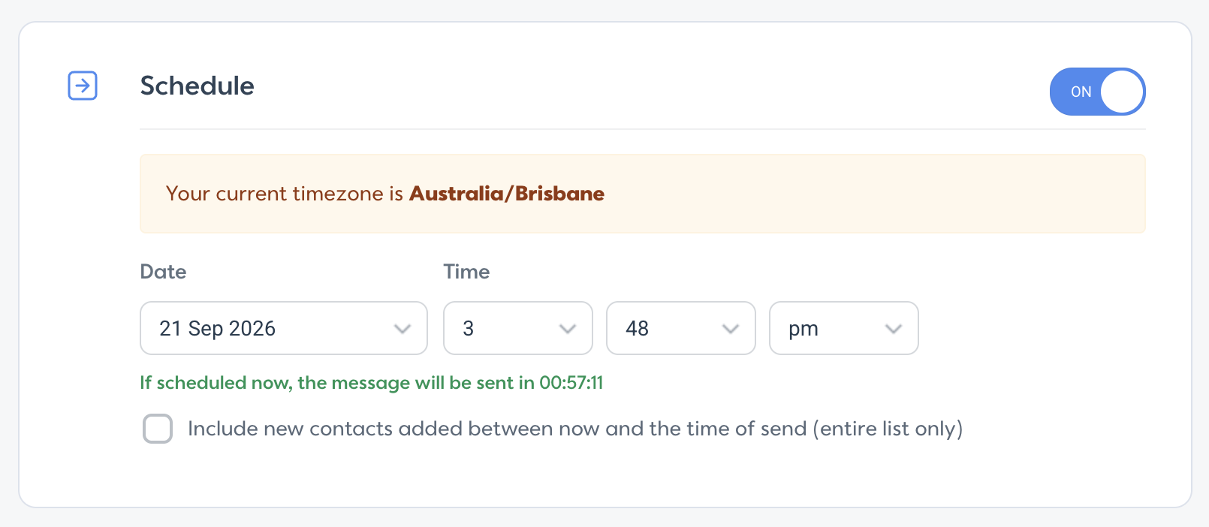Screen dimensions: 1209x527
Task: Click the green send countdown message
Action: [x=372, y=383]
